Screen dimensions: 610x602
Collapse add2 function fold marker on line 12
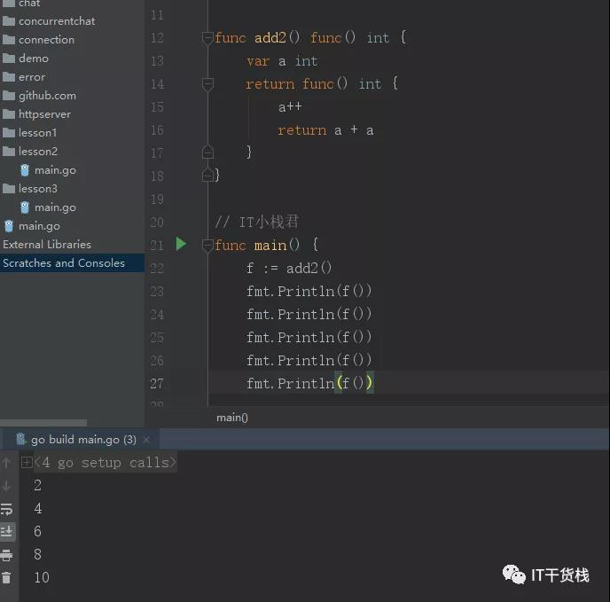207,38
